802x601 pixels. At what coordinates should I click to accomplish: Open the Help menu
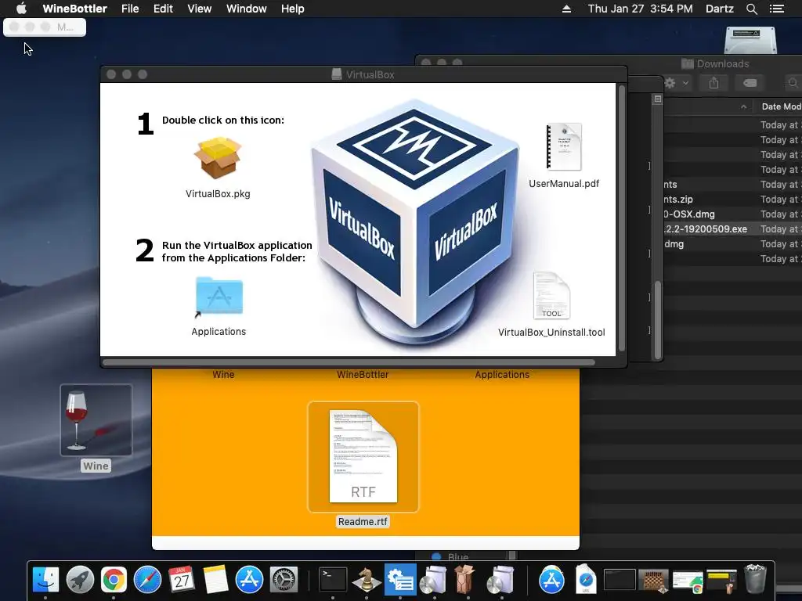(x=293, y=9)
